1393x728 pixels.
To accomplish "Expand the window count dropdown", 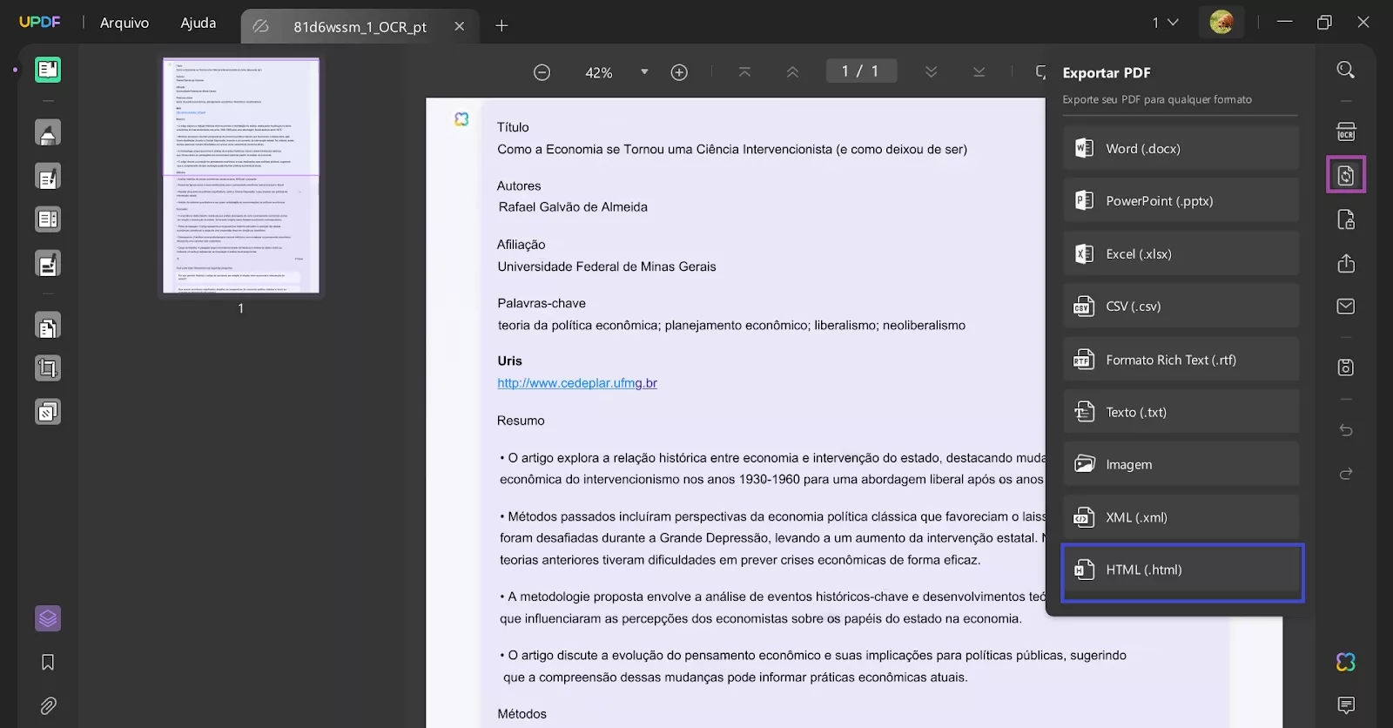I will 1165,23.
